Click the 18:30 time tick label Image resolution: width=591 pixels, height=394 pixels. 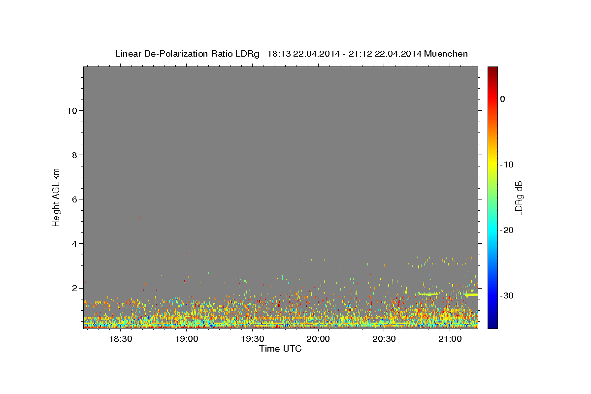120,339
